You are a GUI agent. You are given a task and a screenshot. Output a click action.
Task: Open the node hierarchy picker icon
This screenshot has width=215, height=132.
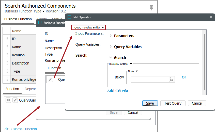172,79
